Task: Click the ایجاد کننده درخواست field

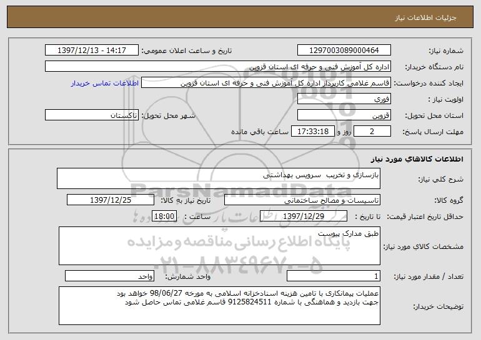Action: (x=266, y=82)
